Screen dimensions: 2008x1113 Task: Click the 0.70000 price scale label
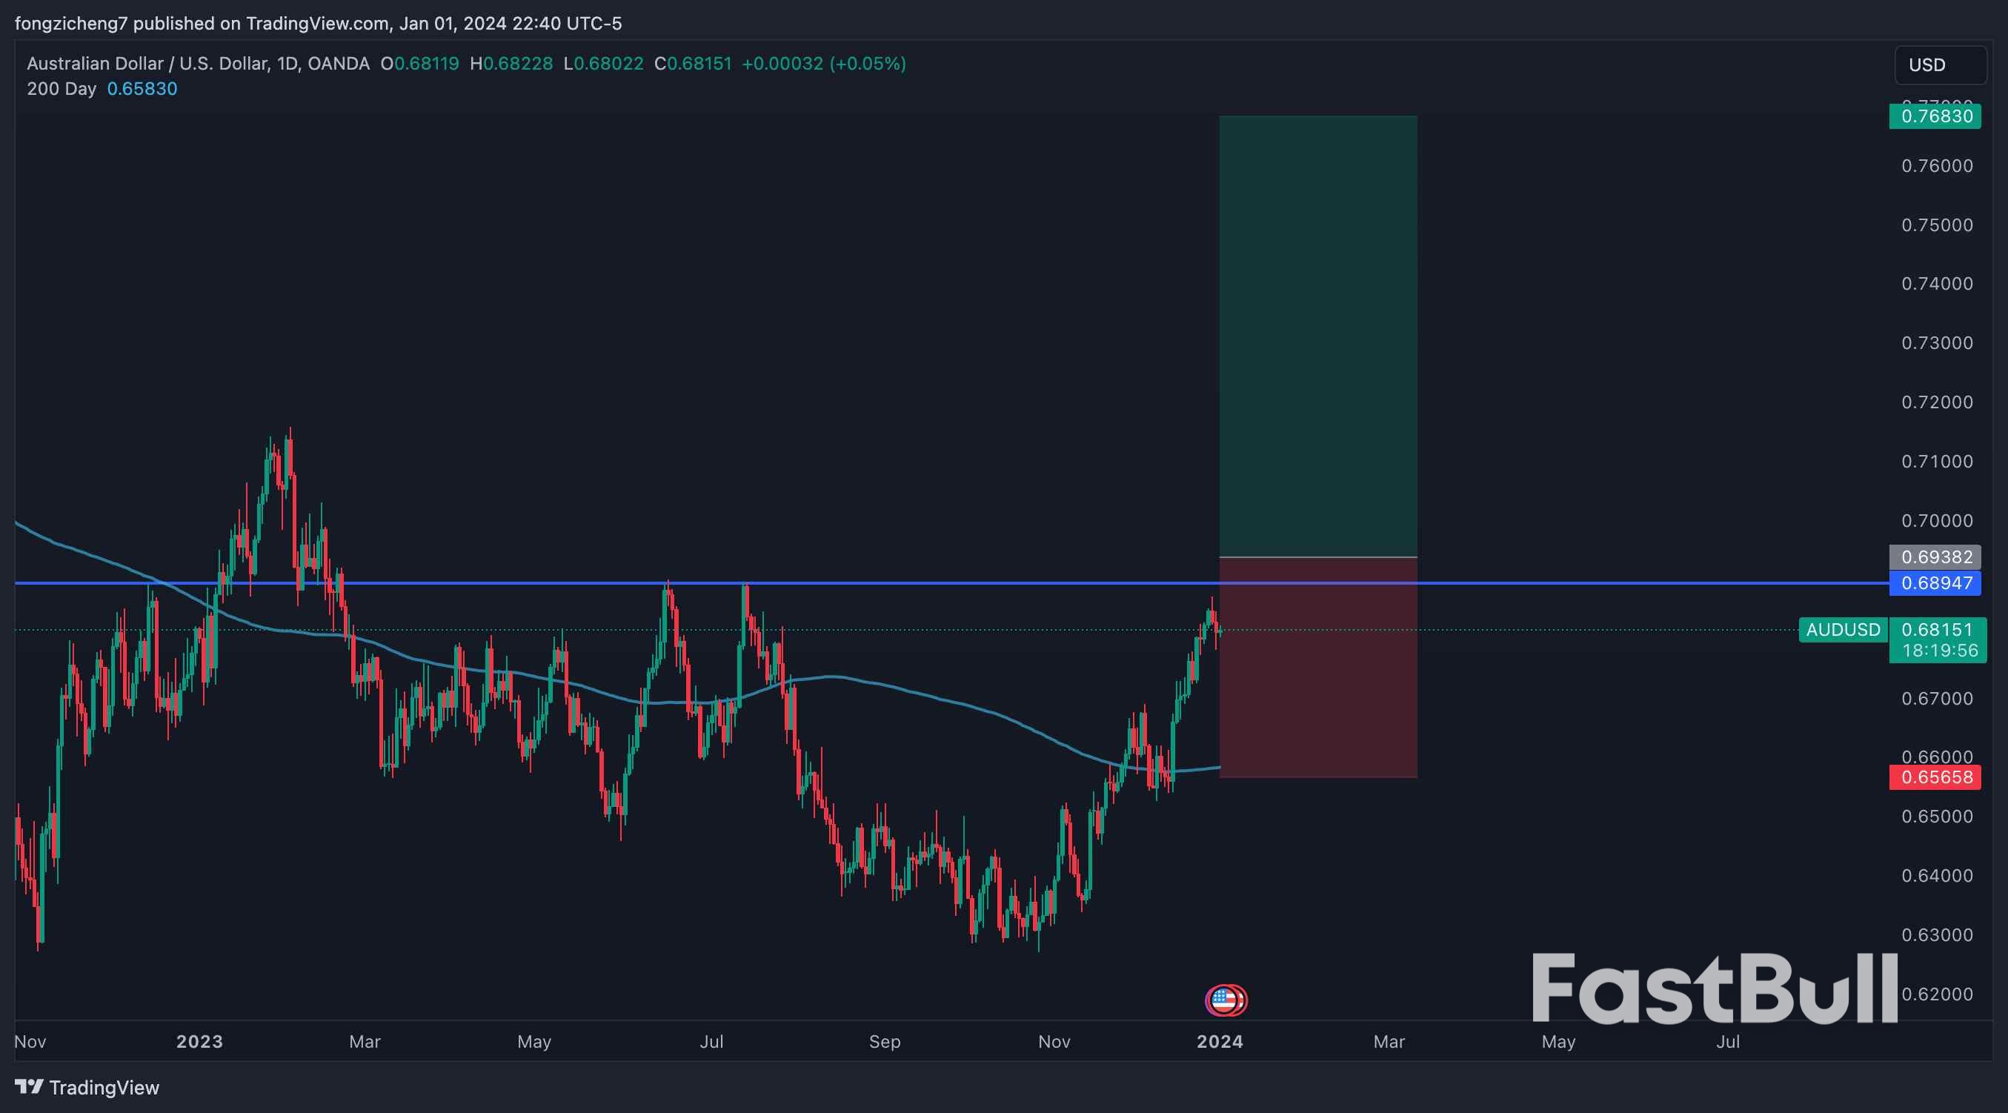click(x=1937, y=521)
